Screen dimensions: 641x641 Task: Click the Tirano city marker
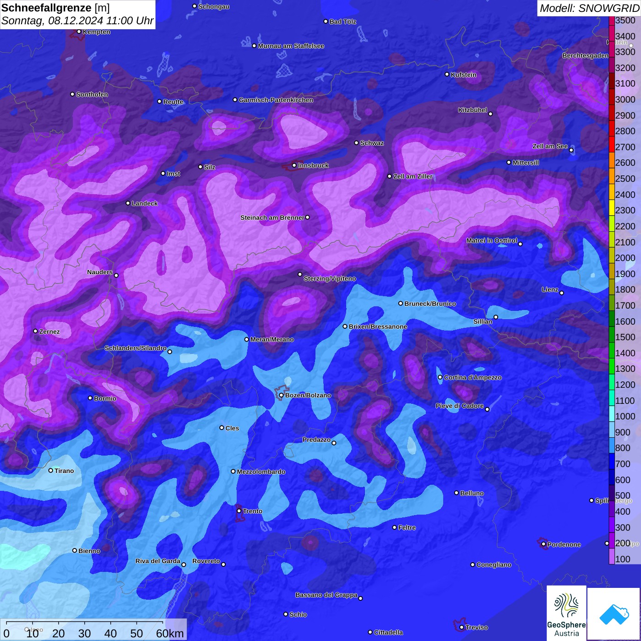pos(51,470)
